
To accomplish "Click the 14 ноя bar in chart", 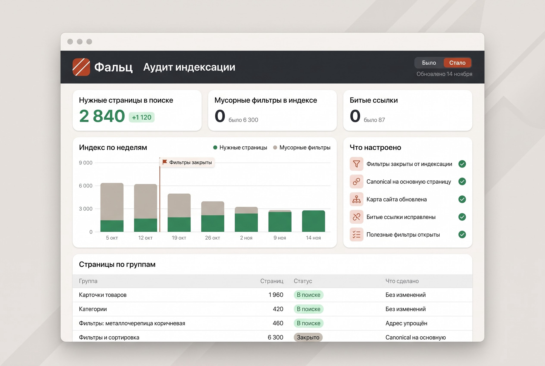I will tap(314, 221).
